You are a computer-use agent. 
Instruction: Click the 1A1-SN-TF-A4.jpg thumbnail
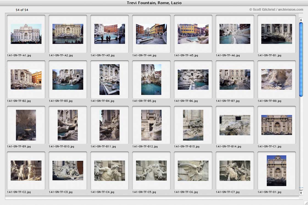(x=151, y=34)
